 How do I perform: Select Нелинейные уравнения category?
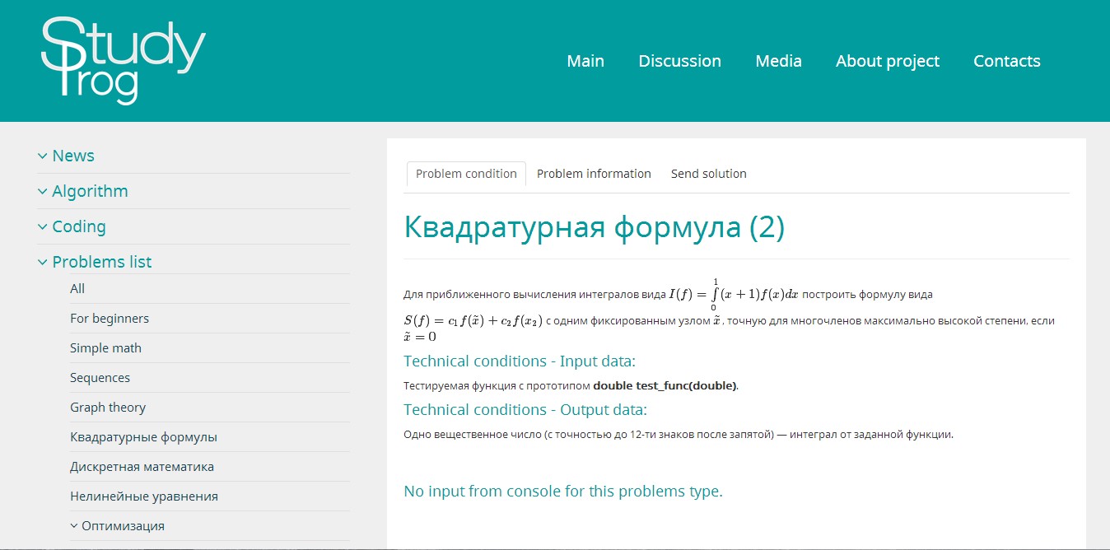pyautogui.click(x=144, y=496)
